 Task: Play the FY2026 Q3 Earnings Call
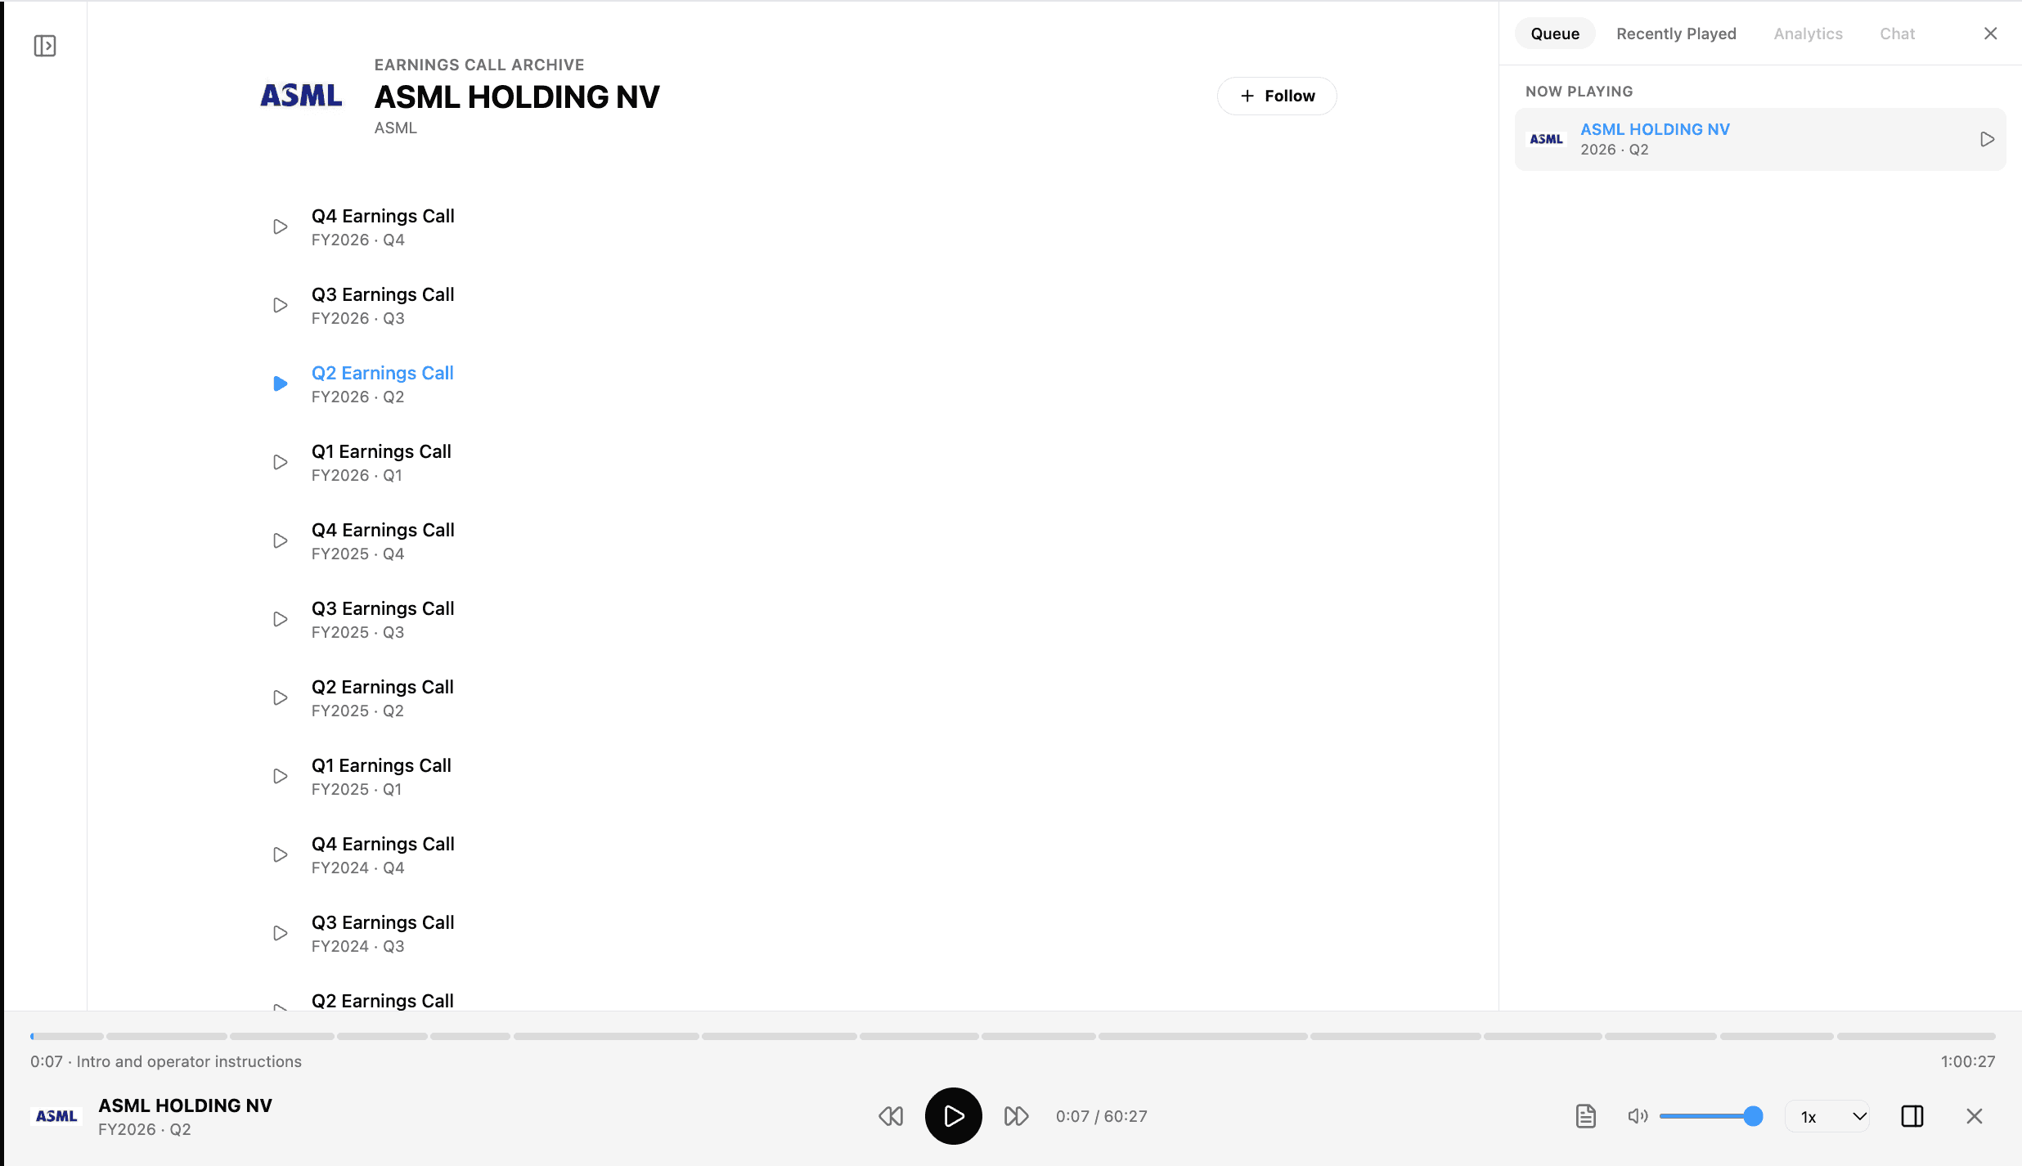[280, 305]
